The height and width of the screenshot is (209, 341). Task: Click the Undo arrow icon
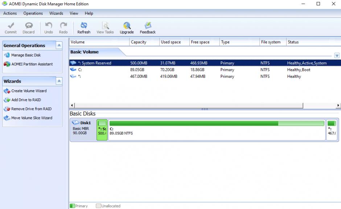point(49,25)
